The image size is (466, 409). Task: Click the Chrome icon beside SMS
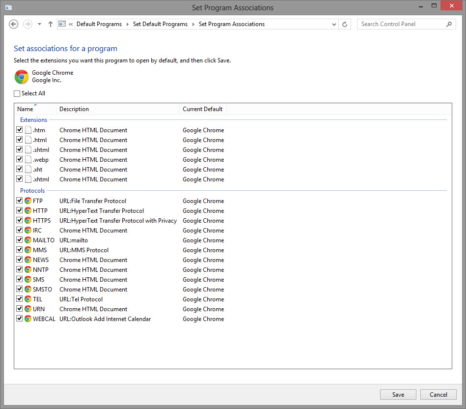(x=28, y=279)
